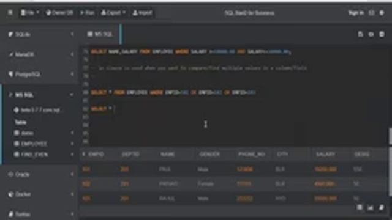Click the globe icon beside server name
This screenshot has height=220, width=392.
click(x=17, y=110)
